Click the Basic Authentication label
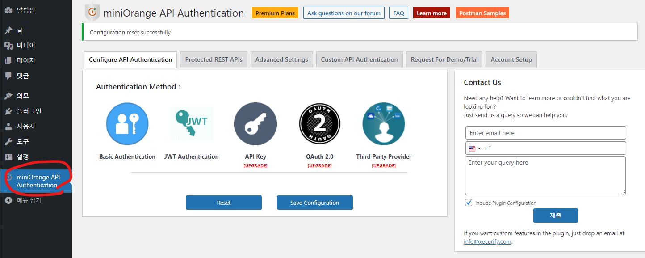The width and height of the screenshot is (645, 258). click(x=127, y=156)
